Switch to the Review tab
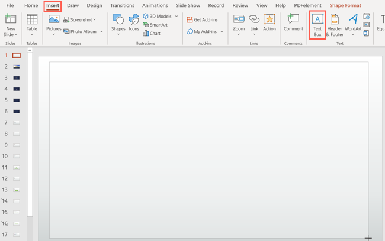The height and width of the screenshot is (241, 385). click(240, 5)
